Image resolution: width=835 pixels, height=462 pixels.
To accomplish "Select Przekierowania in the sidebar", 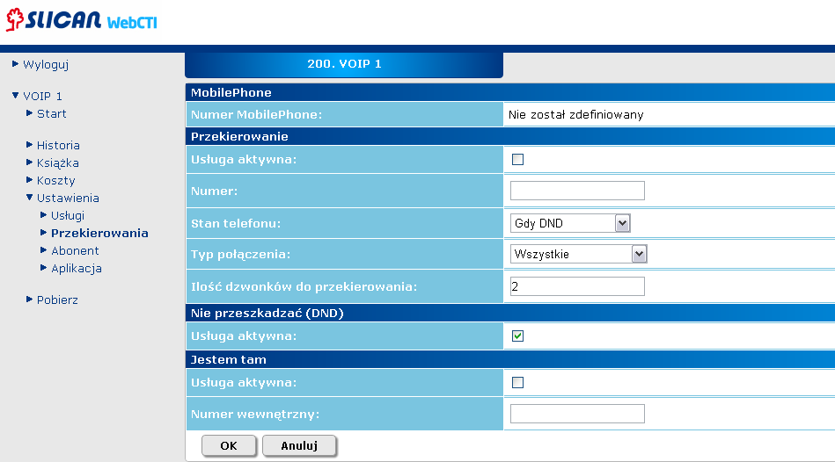I will 99,233.
